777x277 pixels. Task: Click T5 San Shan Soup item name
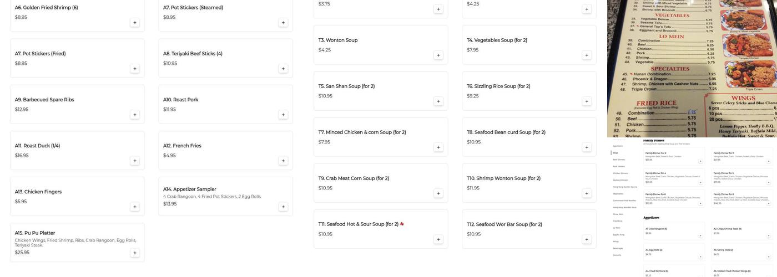pyautogui.click(x=346, y=86)
